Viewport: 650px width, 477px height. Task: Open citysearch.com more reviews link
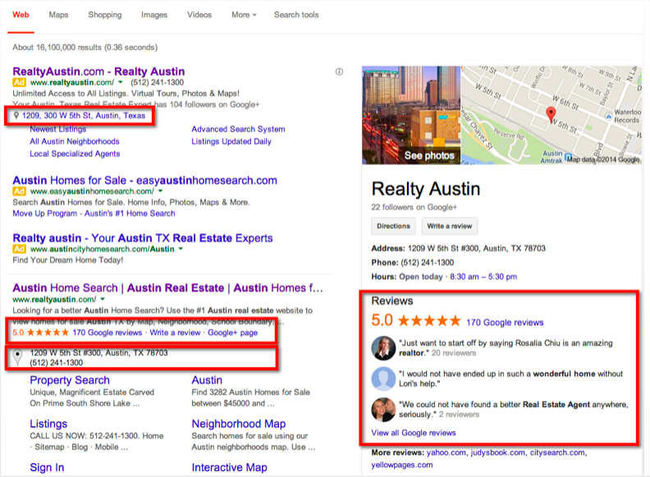(x=557, y=452)
